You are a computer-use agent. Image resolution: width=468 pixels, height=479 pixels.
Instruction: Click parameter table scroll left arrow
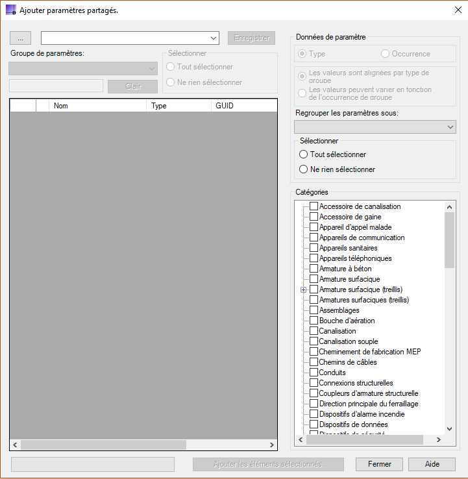pyautogui.click(x=15, y=445)
